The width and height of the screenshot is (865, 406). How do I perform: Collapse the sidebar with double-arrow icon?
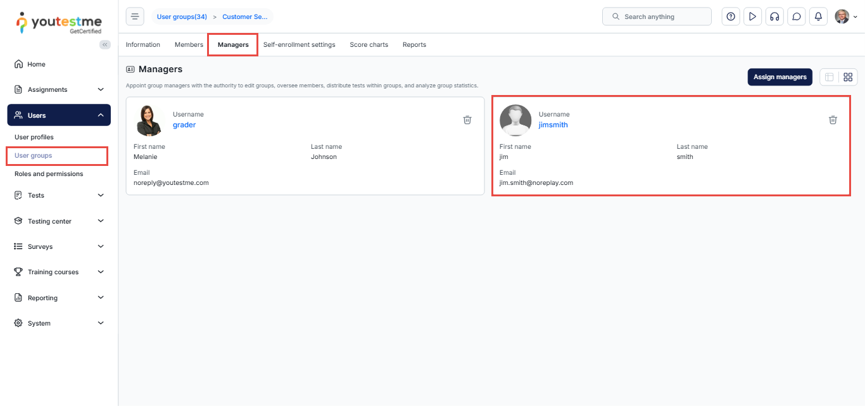tap(105, 44)
